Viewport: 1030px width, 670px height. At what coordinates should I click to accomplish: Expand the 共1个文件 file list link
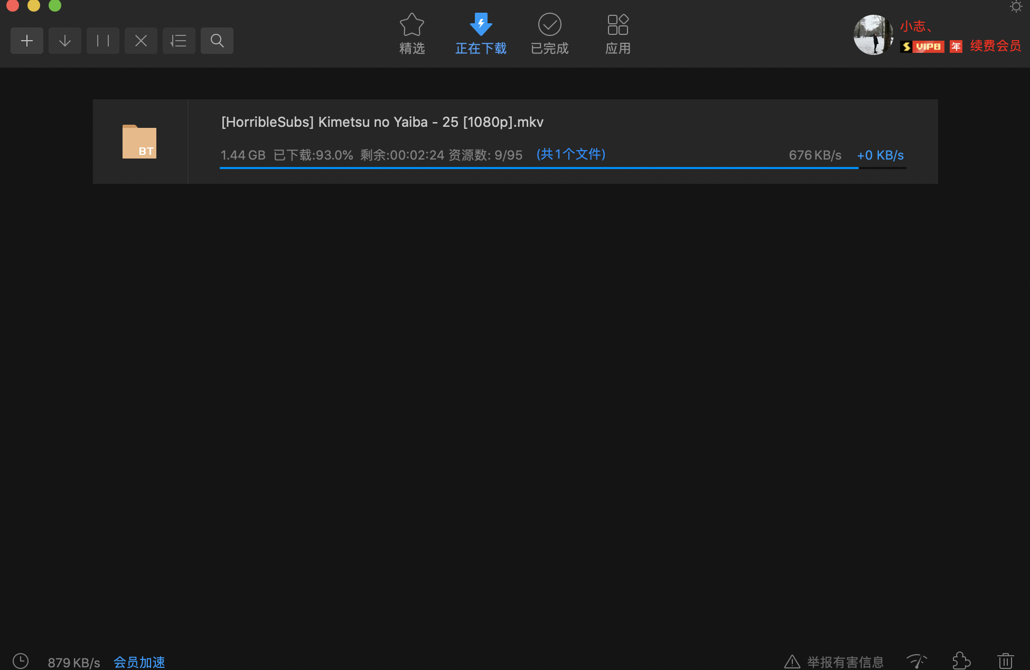(571, 154)
